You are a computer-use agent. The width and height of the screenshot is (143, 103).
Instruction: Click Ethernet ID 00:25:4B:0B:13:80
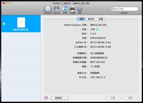(101, 47)
